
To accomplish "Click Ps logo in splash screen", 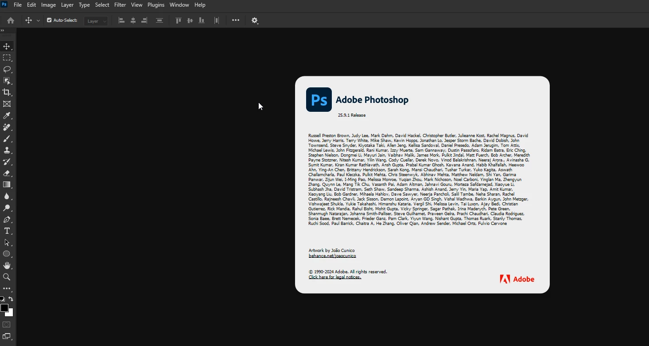I will [319, 99].
